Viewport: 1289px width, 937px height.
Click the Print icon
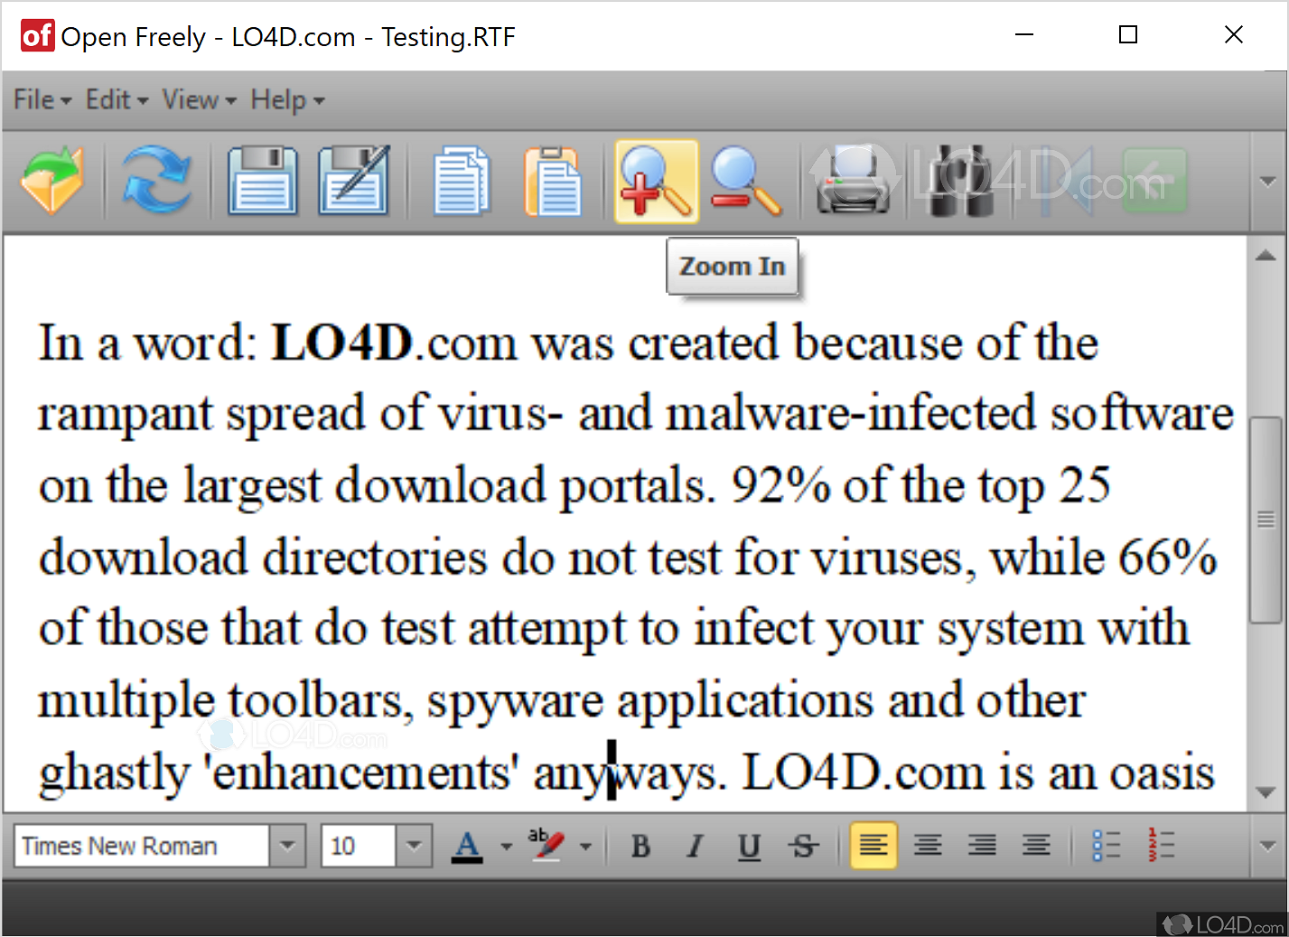point(853,180)
